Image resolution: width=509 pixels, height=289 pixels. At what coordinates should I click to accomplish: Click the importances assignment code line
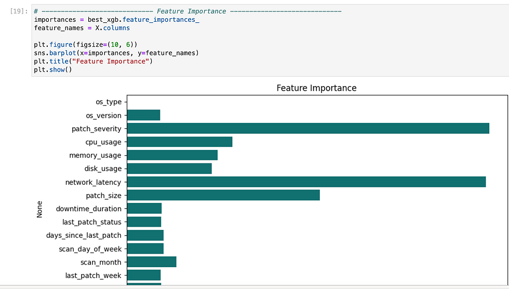pyautogui.click(x=116, y=20)
